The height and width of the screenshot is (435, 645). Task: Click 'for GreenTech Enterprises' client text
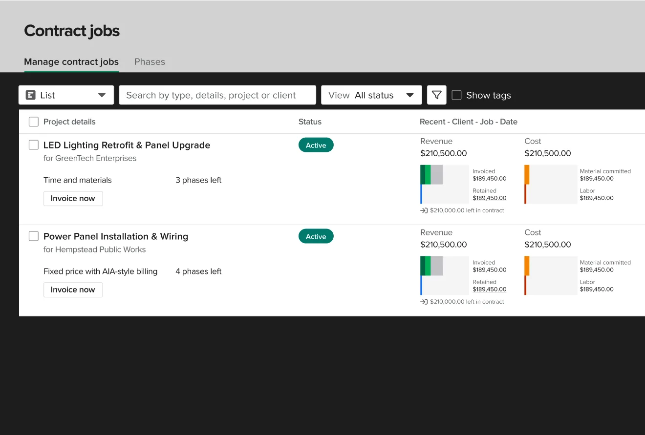[90, 158]
